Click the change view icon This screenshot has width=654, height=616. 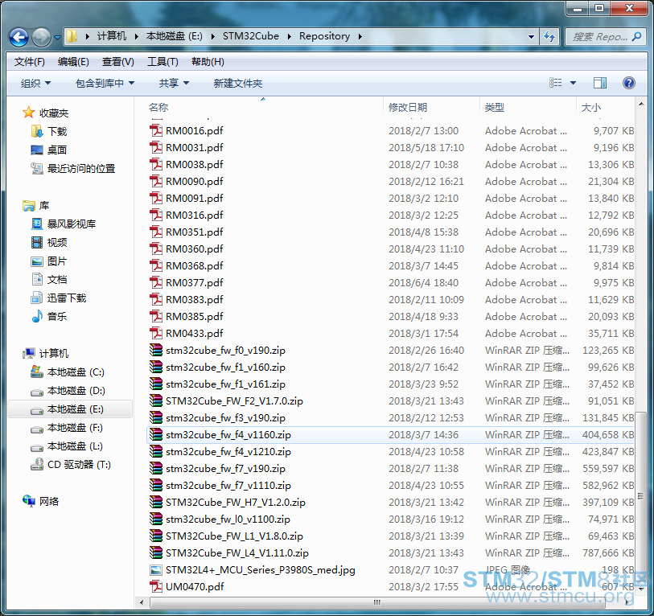[x=556, y=83]
